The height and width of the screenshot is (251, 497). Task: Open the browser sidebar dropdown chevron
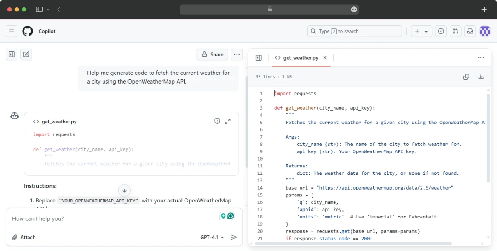(x=48, y=10)
